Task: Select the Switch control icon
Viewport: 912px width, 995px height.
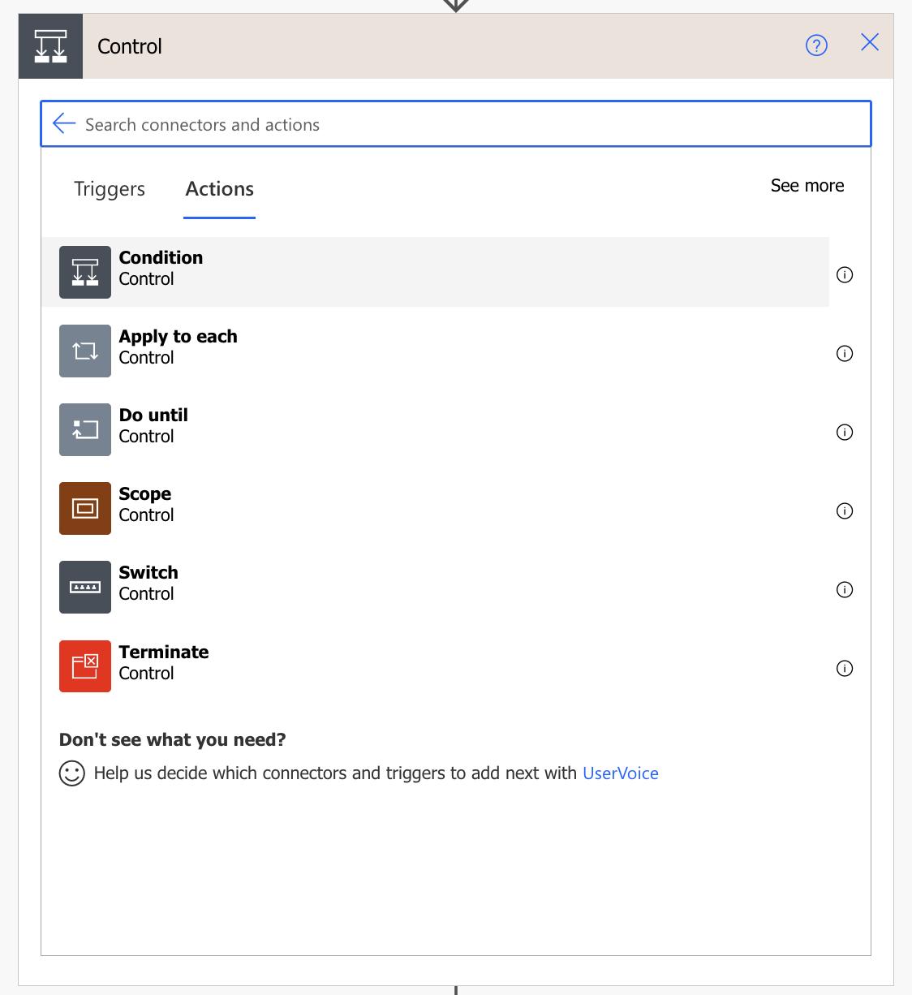Action: [x=85, y=587]
